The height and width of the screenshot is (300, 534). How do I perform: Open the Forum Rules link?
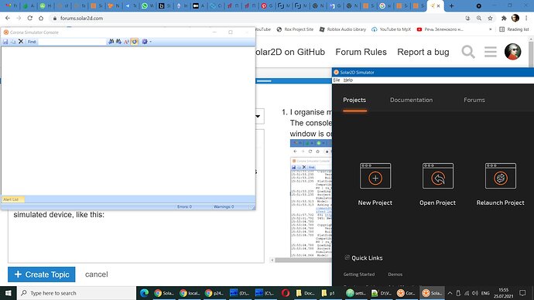coord(361,52)
